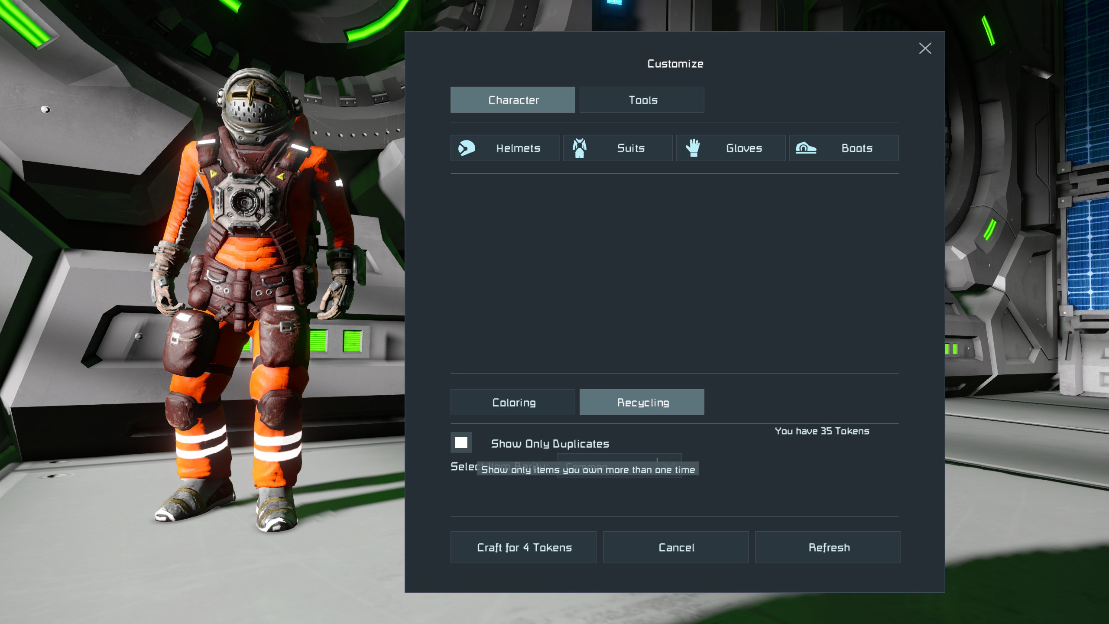Open the Boots category
Screen dimensions: 1109x624
coord(856,148)
